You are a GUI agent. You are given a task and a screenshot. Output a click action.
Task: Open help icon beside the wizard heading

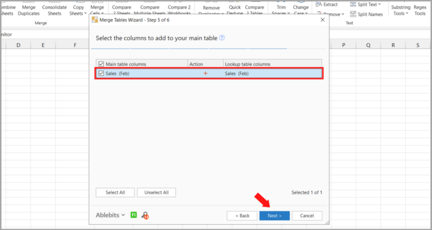tap(222, 38)
